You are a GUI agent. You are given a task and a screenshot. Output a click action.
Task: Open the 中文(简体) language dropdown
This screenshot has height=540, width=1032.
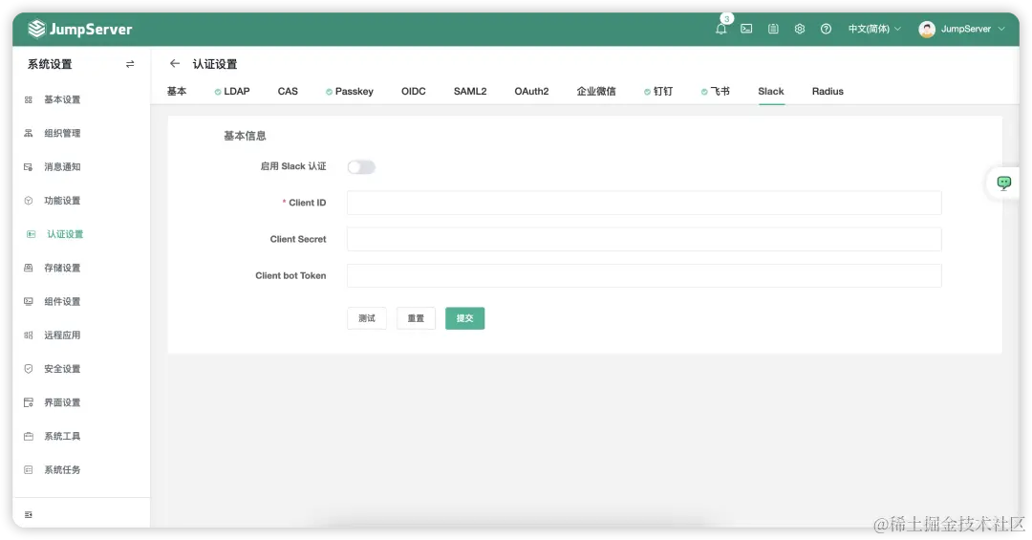coord(874,29)
